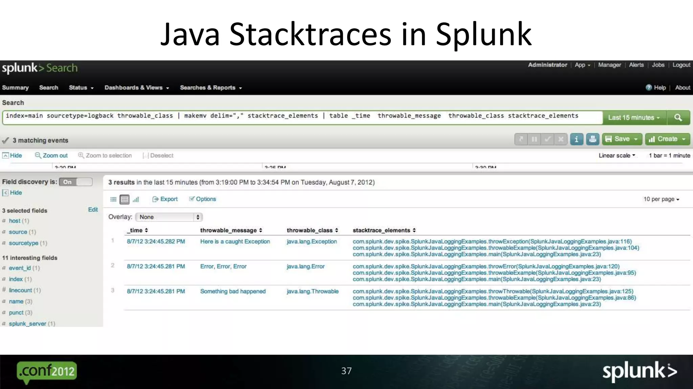Click Edit for selected fields
This screenshot has width=693, height=389.
[93, 210]
